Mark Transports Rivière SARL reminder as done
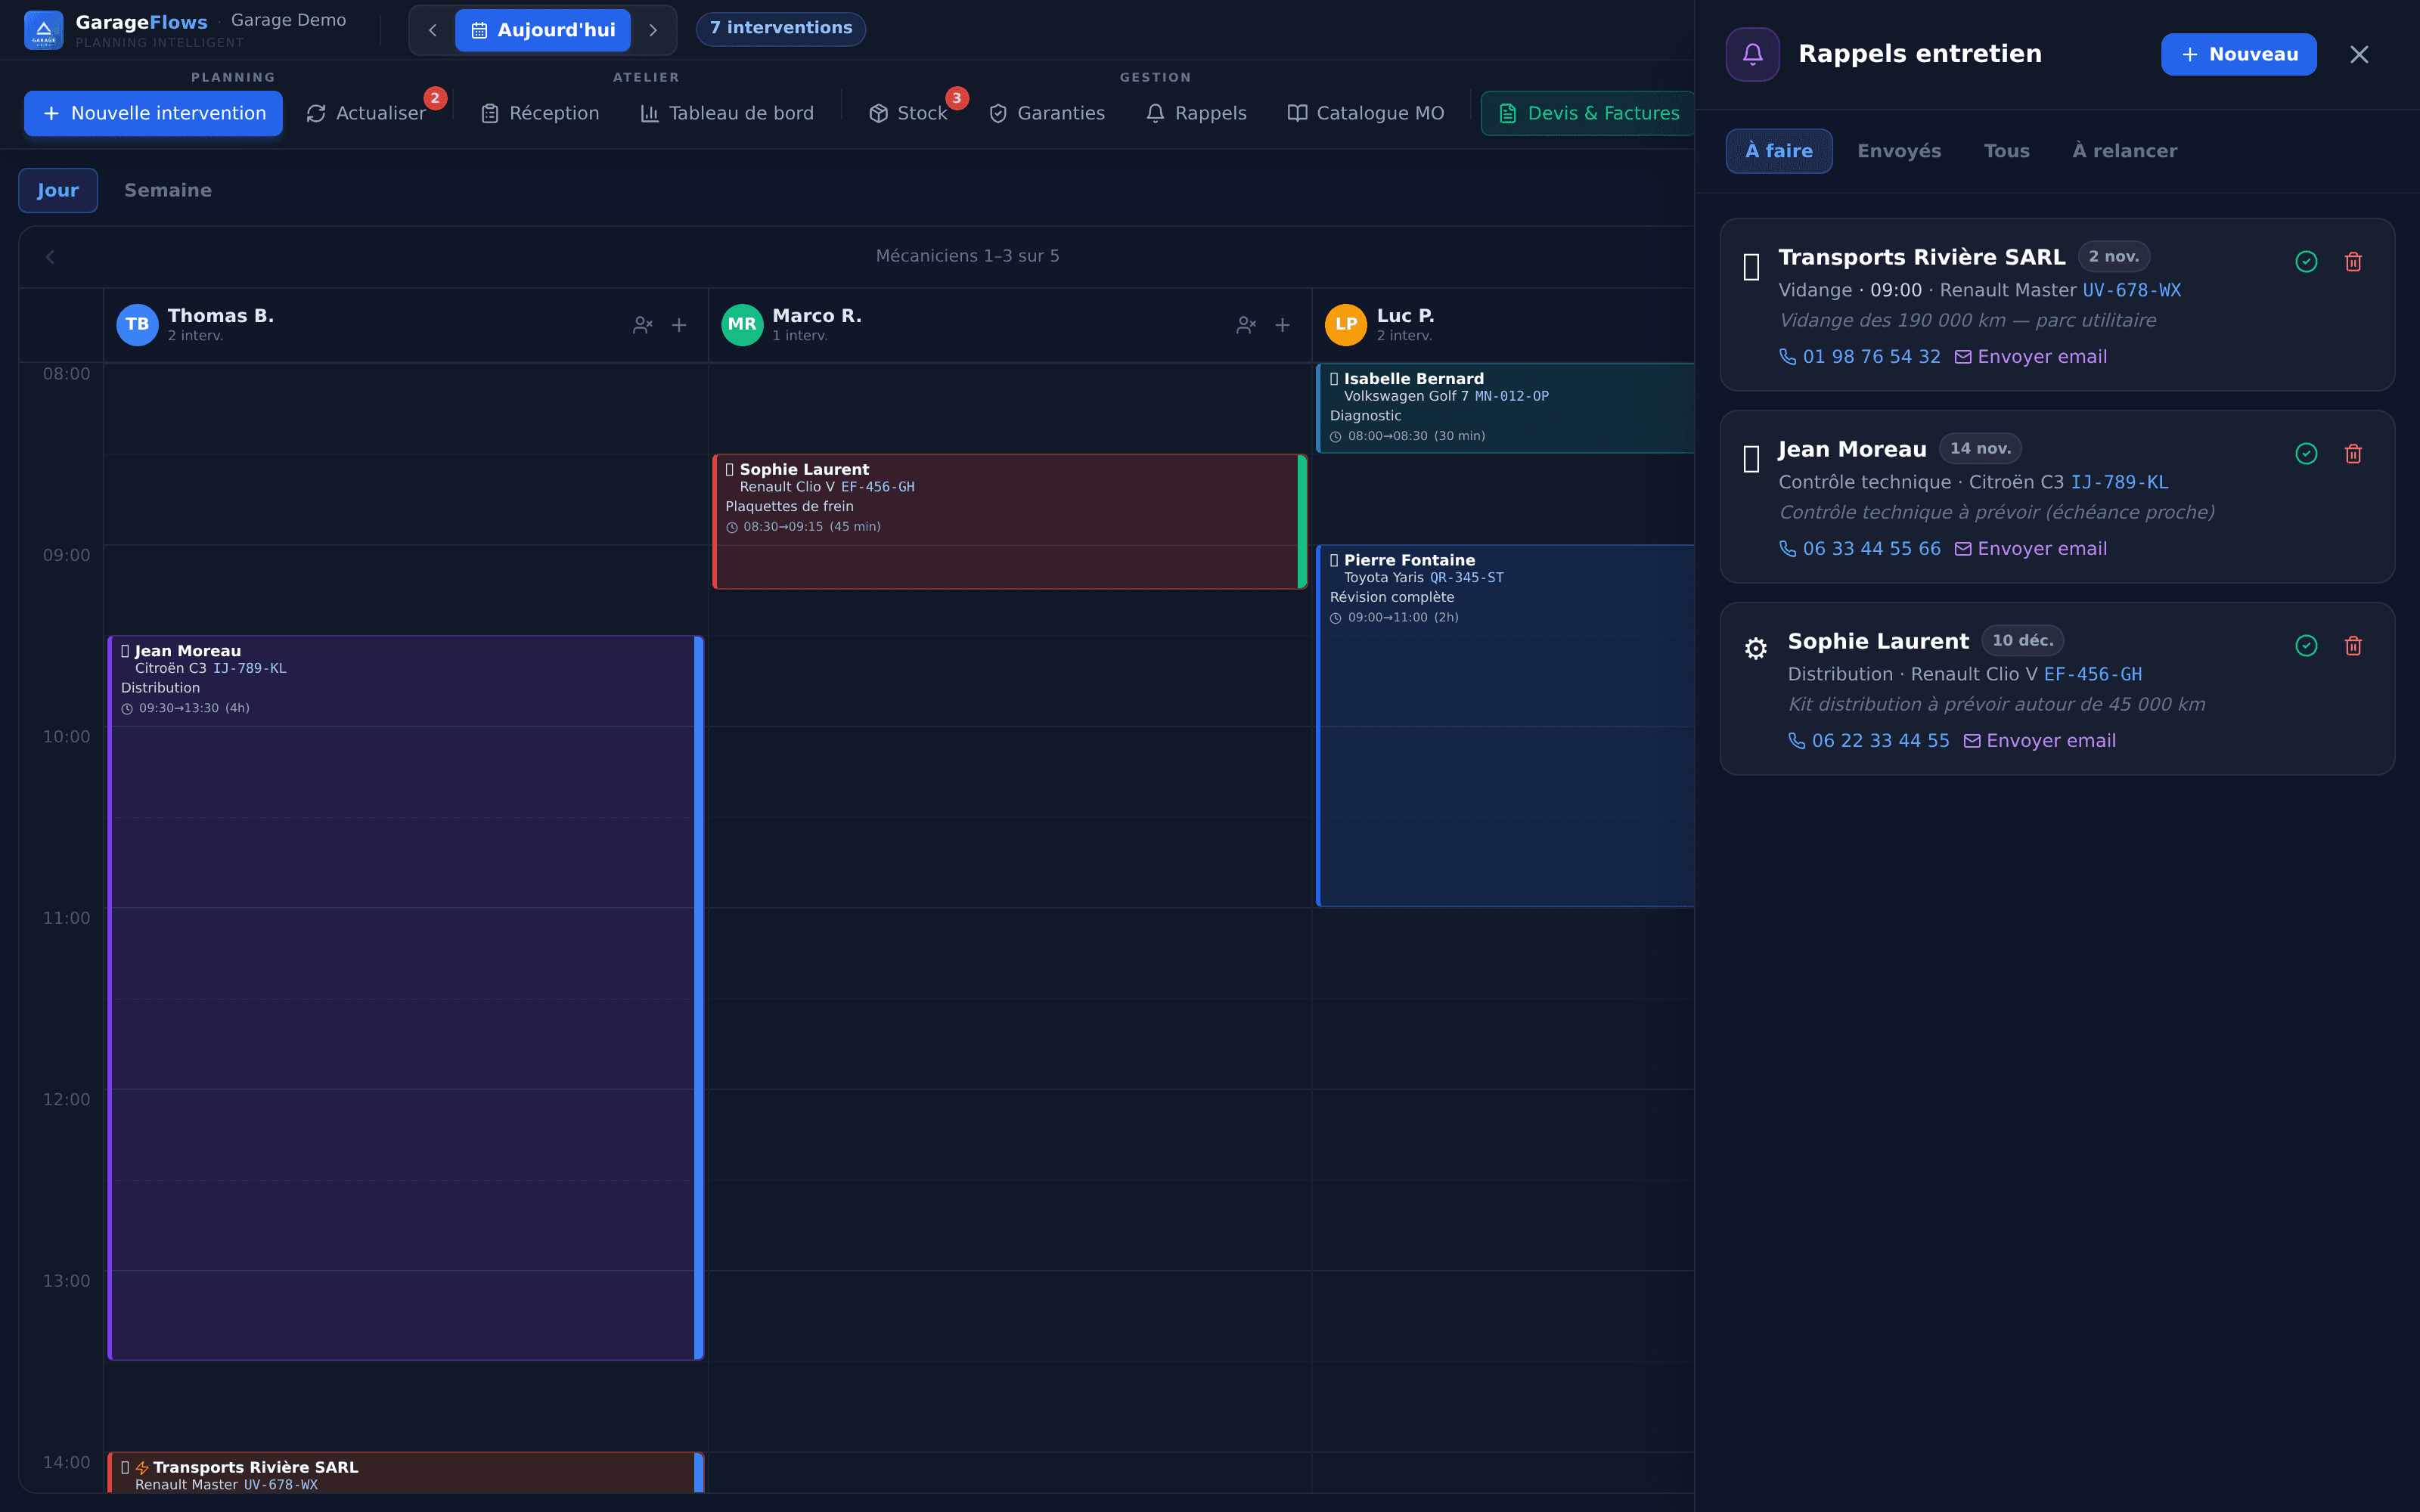Image resolution: width=2420 pixels, height=1512 pixels. tap(2306, 262)
